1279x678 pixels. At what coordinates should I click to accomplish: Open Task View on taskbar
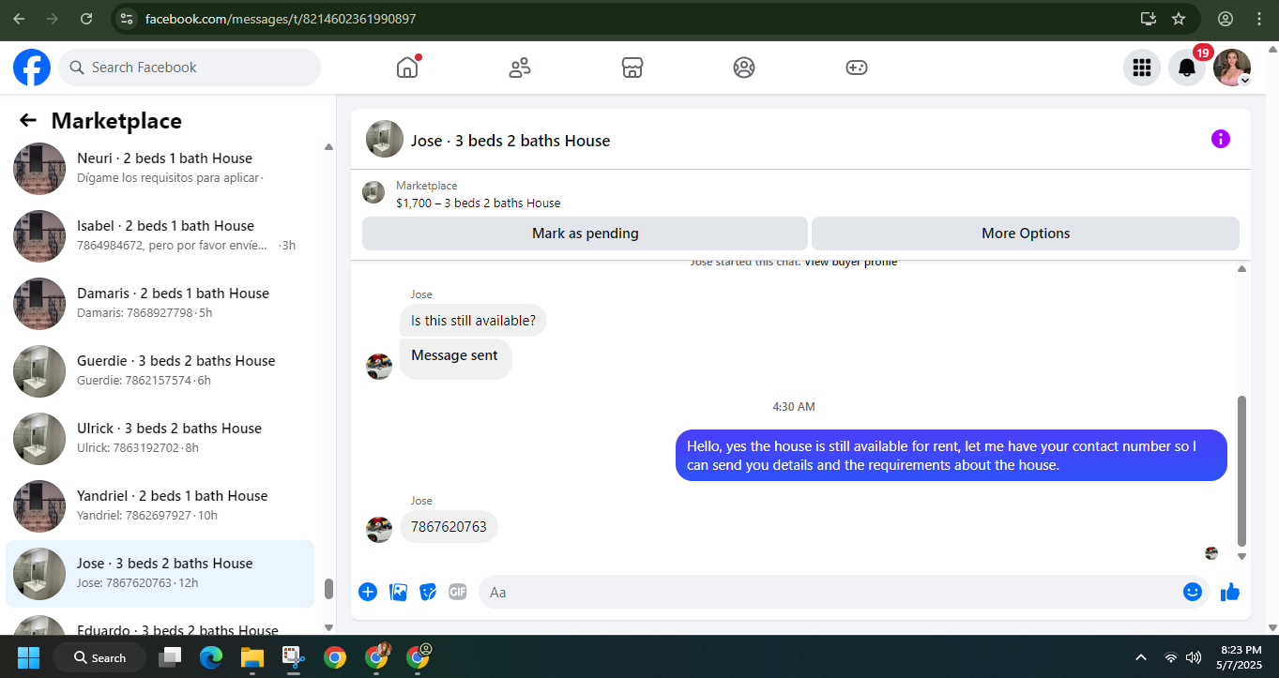pos(170,657)
